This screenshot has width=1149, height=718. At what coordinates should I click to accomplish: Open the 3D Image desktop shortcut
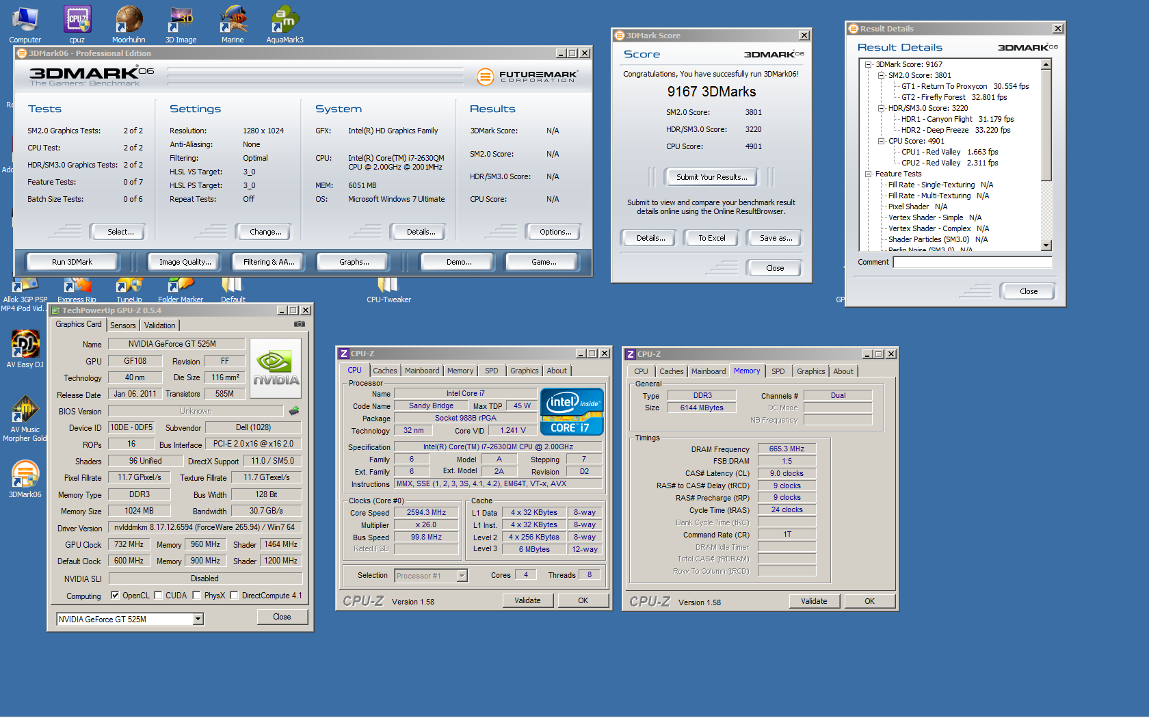(x=181, y=24)
